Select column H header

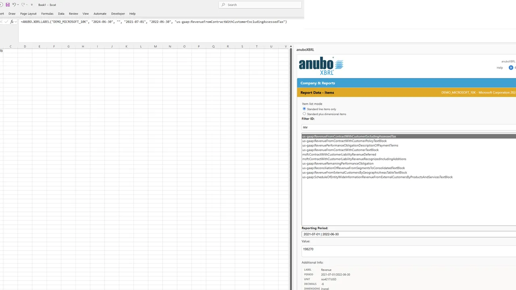[x=83, y=46]
